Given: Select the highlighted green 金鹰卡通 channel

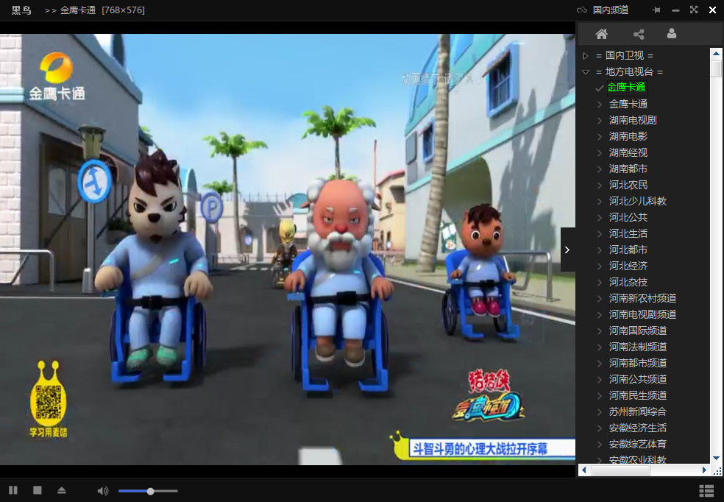Looking at the screenshot, I should pyautogui.click(x=626, y=88).
